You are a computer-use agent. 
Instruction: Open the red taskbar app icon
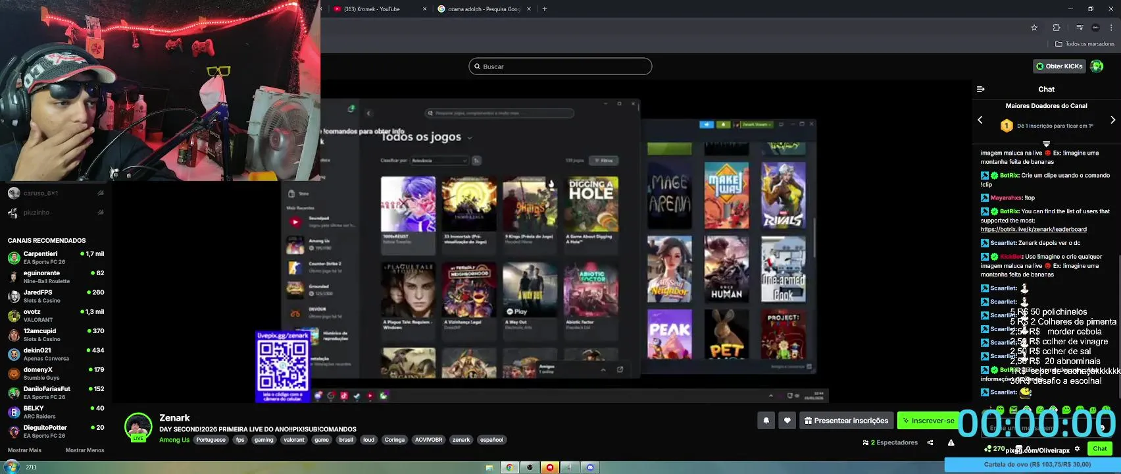click(550, 467)
